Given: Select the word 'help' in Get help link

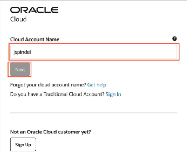Looking at the screenshot, I should point(101,85).
